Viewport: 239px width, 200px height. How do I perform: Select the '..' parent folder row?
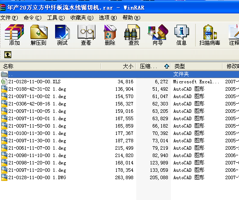point(120,74)
